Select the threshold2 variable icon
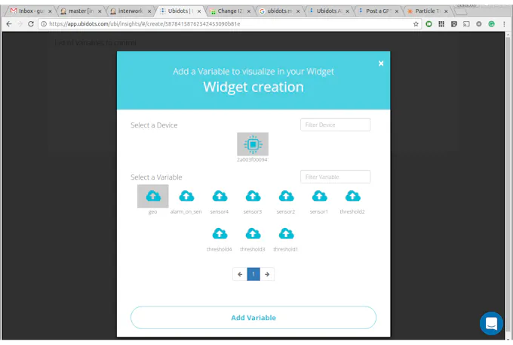 point(353,196)
